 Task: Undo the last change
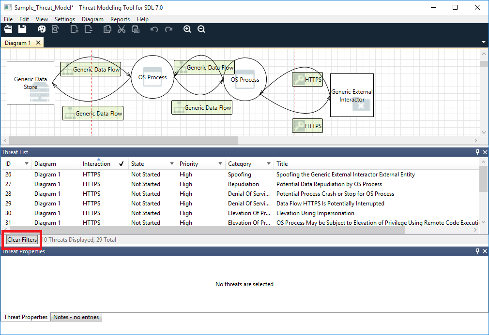(x=154, y=29)
